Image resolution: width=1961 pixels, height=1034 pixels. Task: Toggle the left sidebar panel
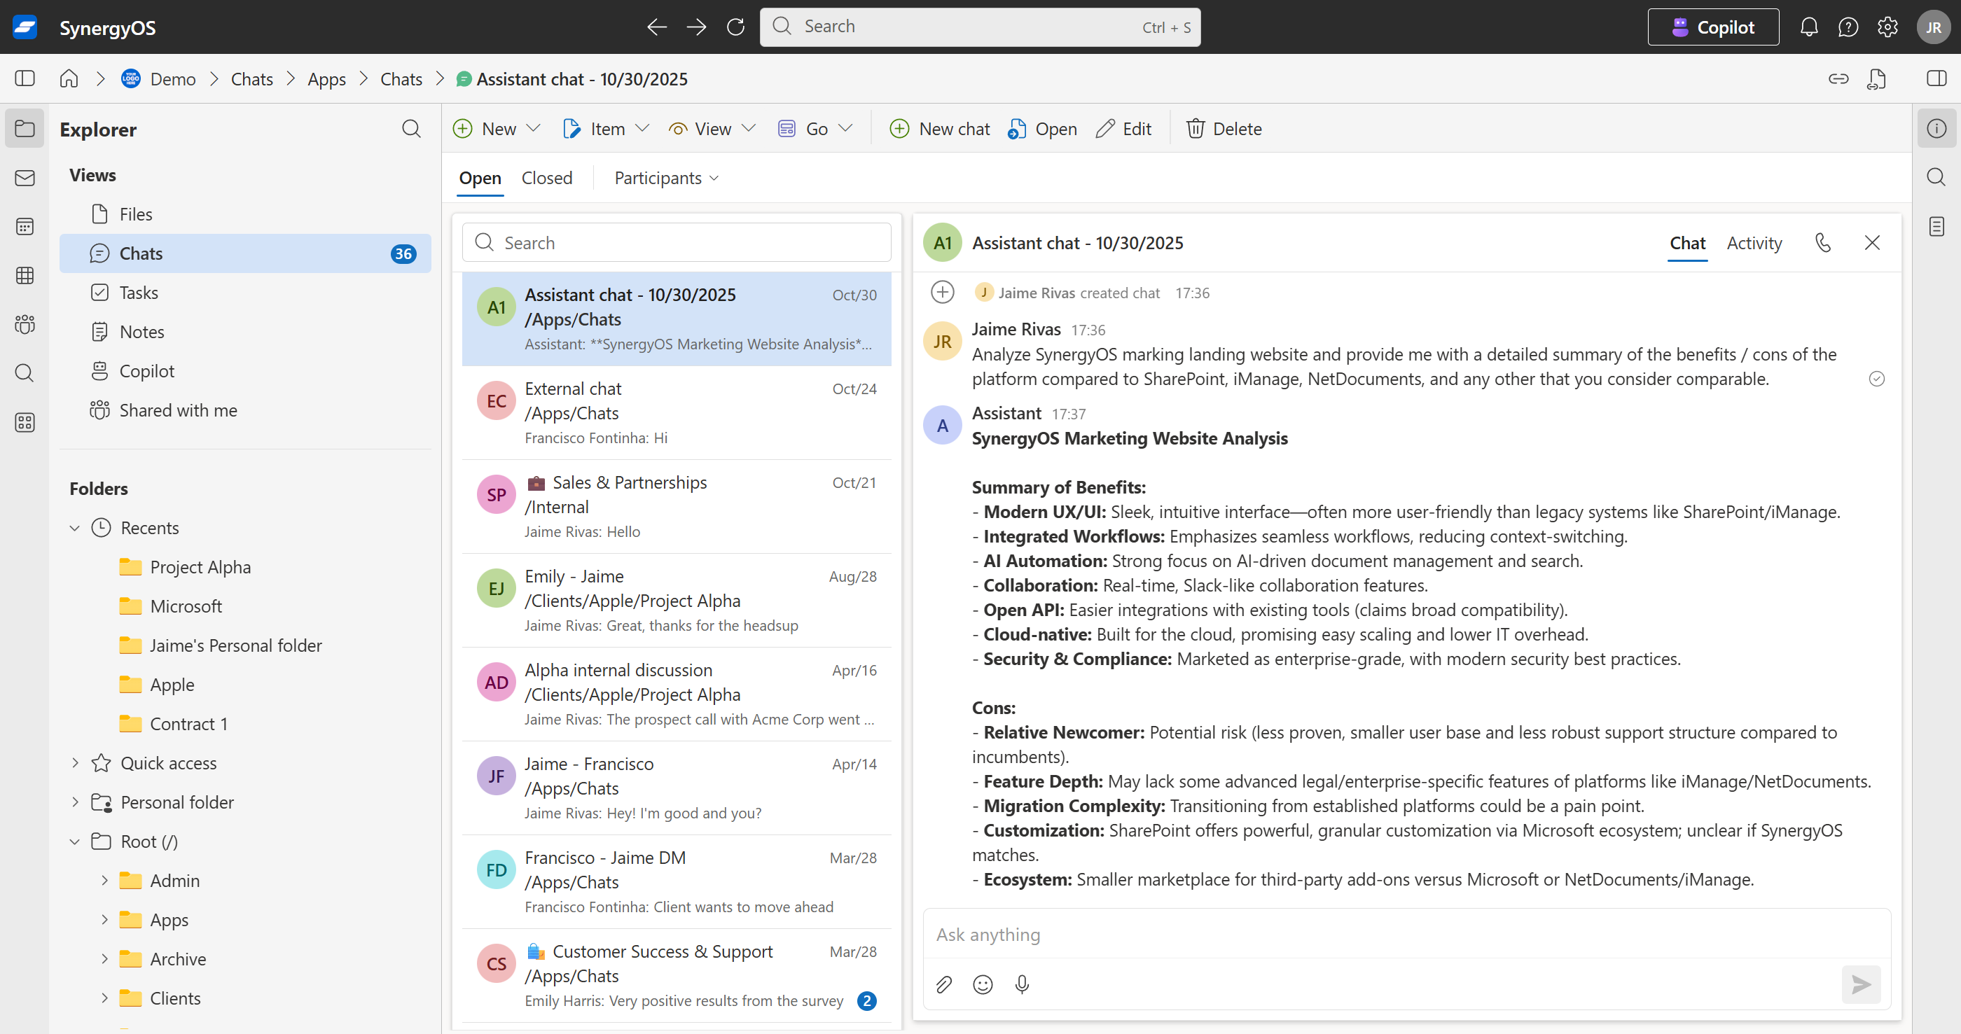[x=25, y=78]
